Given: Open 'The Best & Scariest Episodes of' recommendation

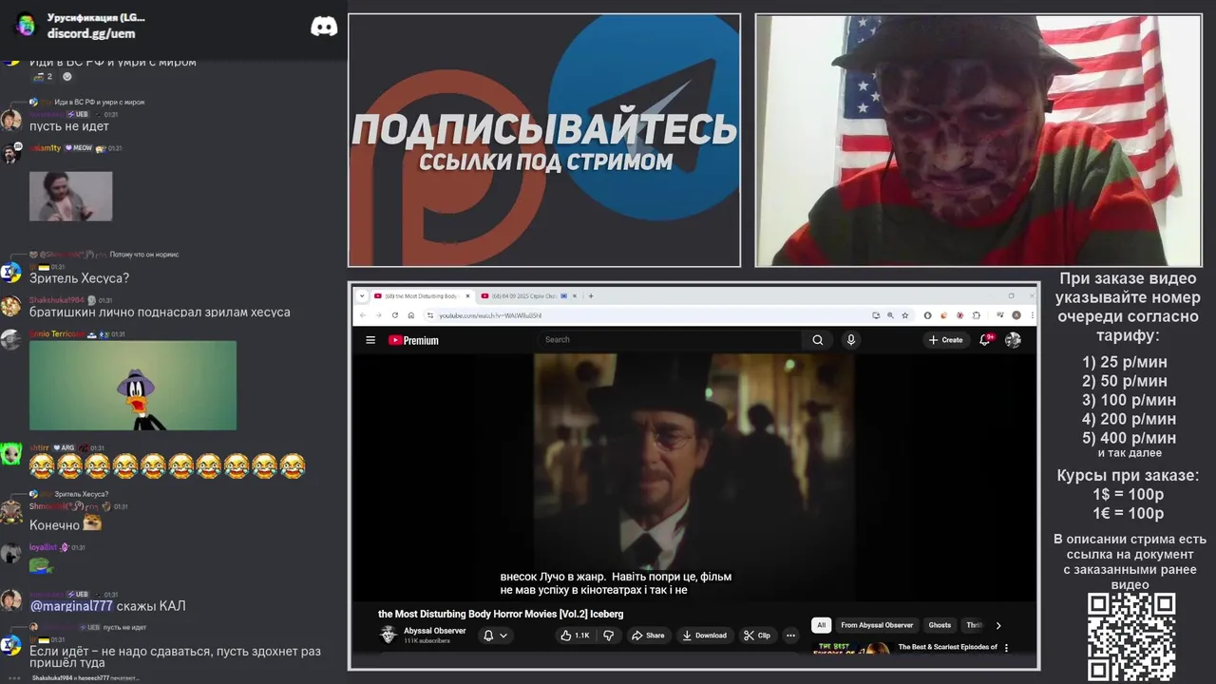Looking at the screenshot, I should coord(947,647).
